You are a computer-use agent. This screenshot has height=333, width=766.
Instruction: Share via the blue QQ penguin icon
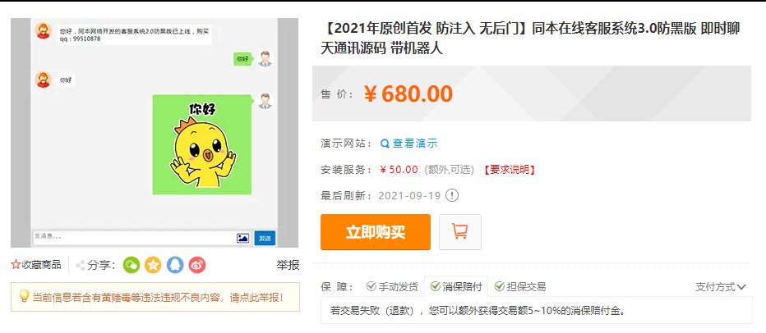[175, 265]
